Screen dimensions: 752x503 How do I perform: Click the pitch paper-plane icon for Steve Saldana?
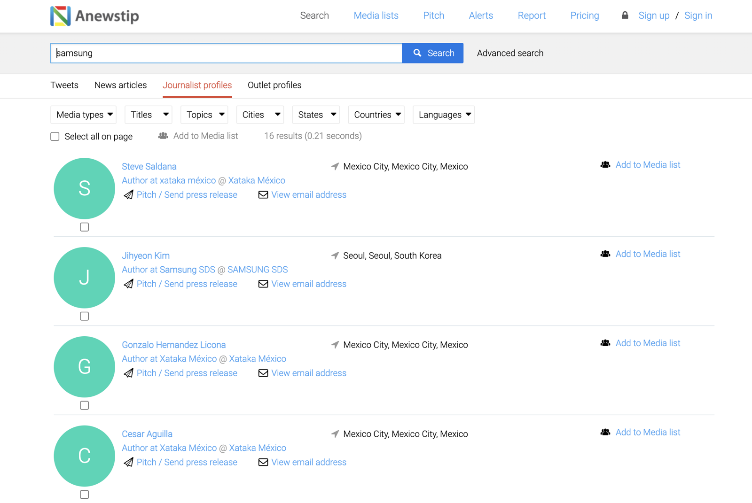tap(128, 194)
